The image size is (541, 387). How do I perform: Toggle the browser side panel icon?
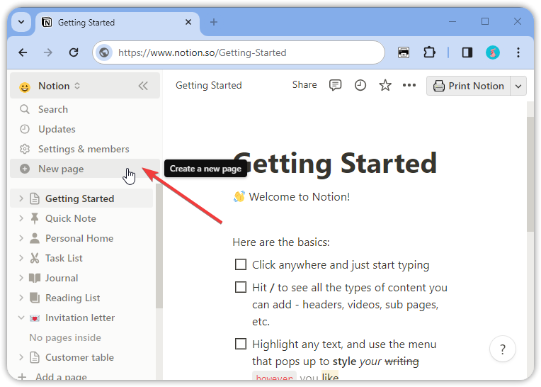(x=467, y=52)
